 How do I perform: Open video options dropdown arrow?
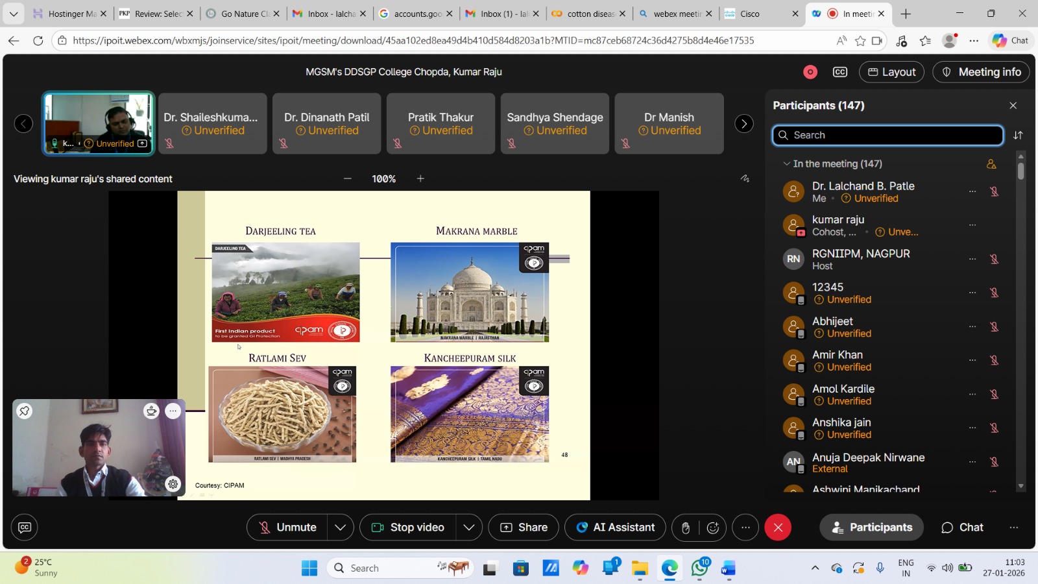[x=469, y=528]
